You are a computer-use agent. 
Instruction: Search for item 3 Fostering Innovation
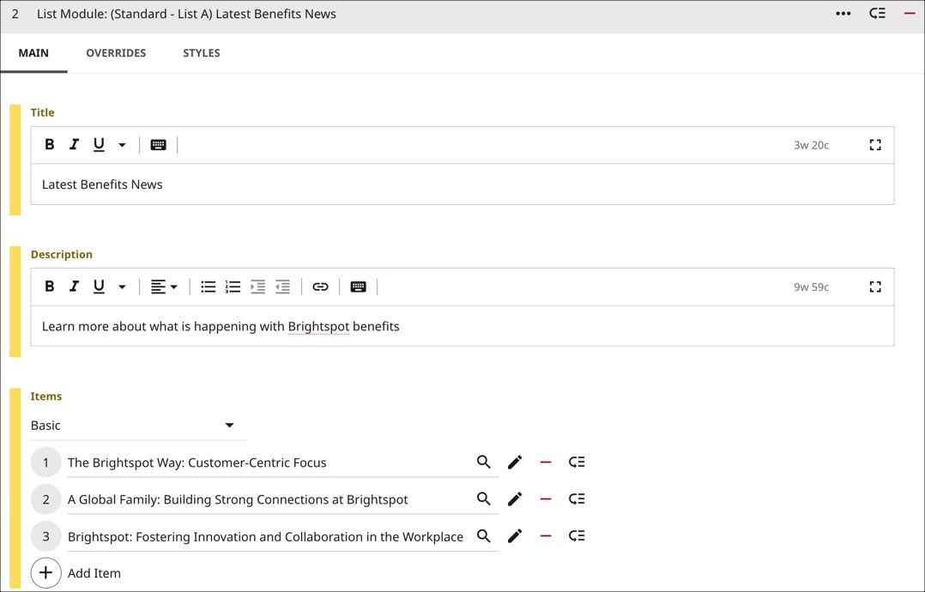(x=484, y=536)
